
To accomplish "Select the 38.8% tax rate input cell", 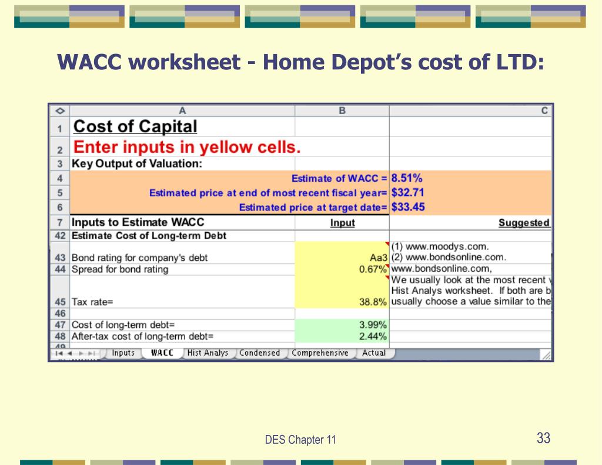I will click(342, 292).
